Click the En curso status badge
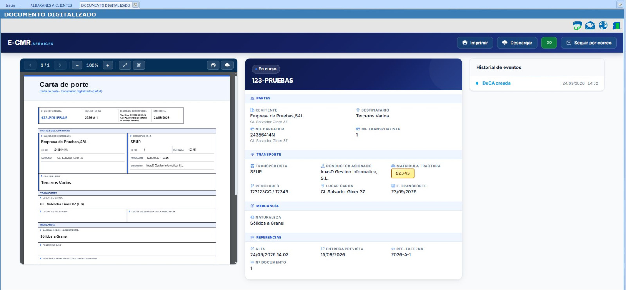Viewport: 626px width, 290px height. coord(266,69)
